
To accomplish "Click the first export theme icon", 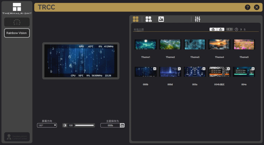I will point(213,29).
